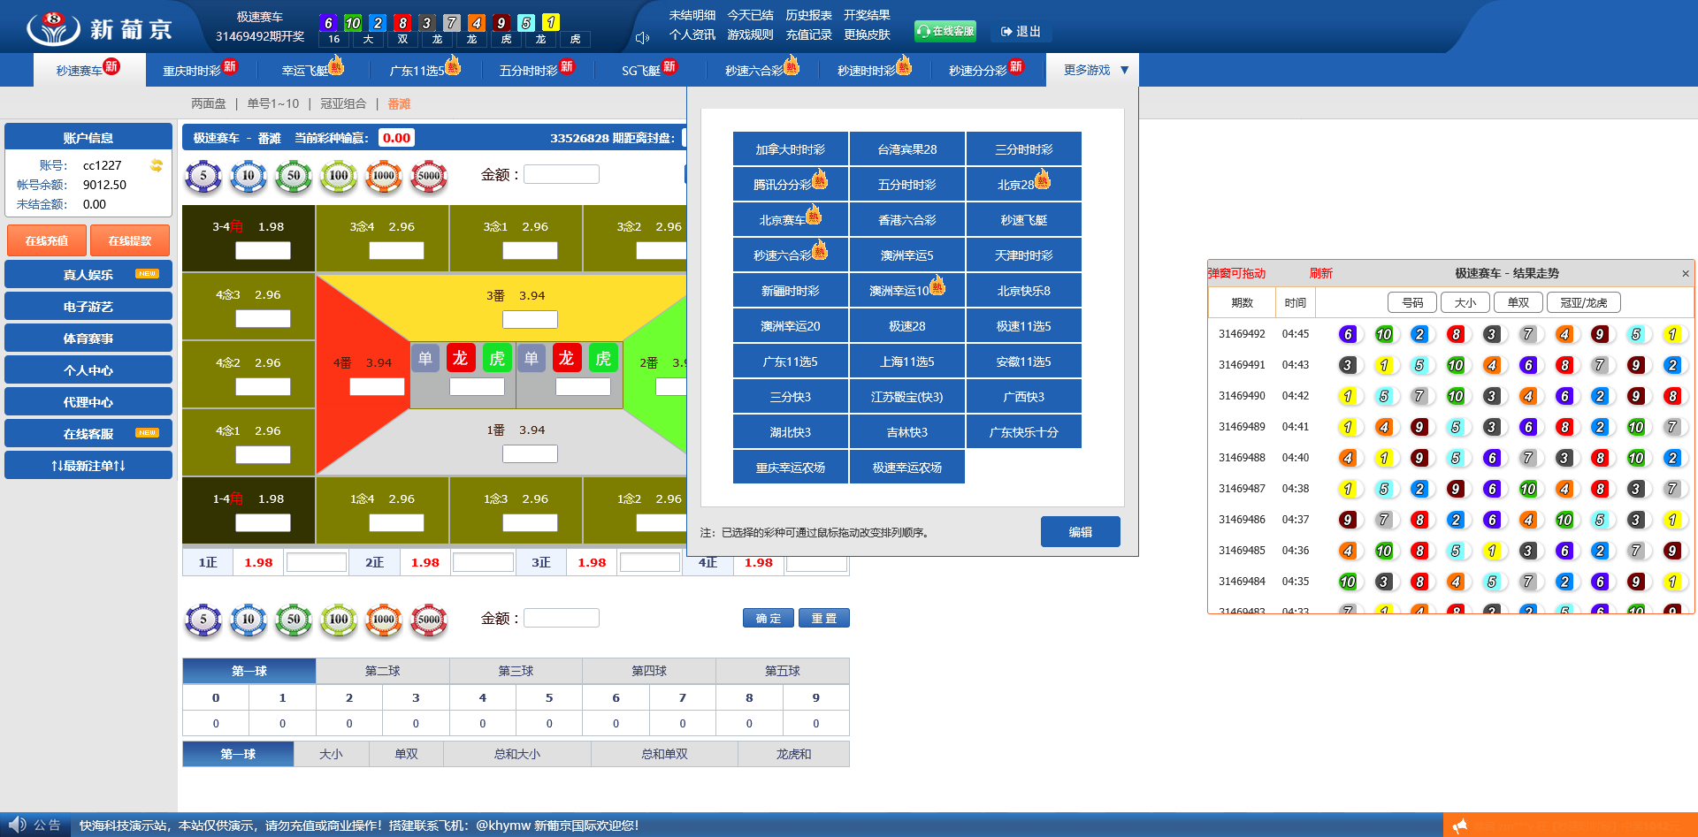Image resolution: width=1698 pixels, height=837 pixels.
Task: Open the 广东11选5 game tab
Action: point(425,70)
